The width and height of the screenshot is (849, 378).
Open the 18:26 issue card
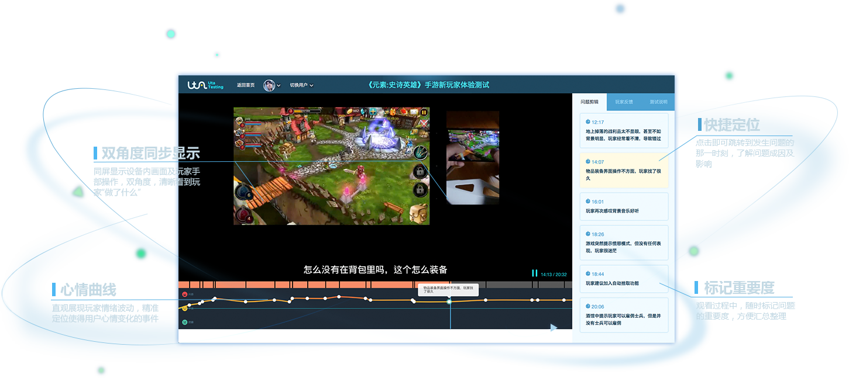click(624, 242)
